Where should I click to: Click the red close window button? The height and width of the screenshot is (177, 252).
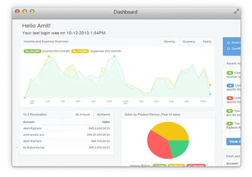coord(17,11)
